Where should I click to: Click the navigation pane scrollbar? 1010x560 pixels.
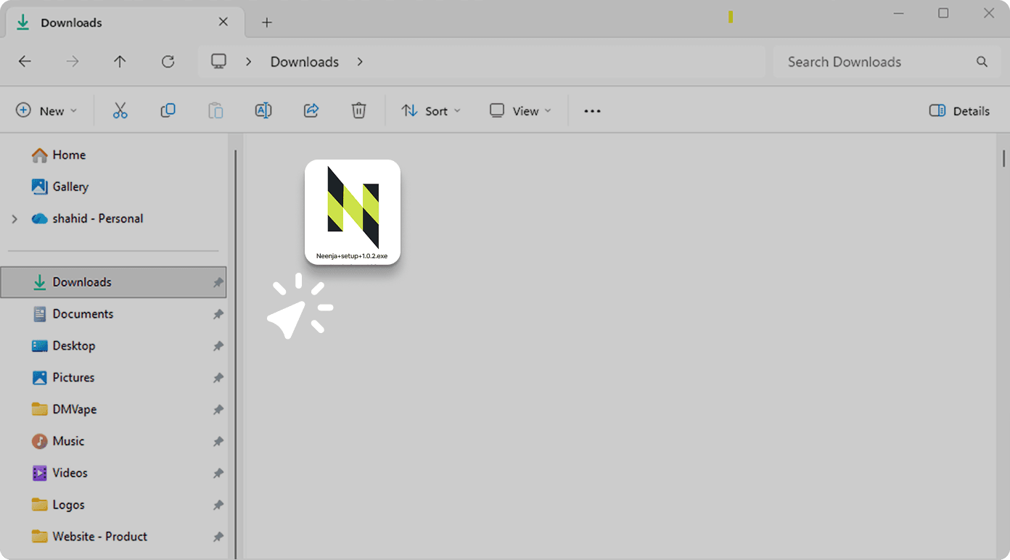[x=234, y=354]
